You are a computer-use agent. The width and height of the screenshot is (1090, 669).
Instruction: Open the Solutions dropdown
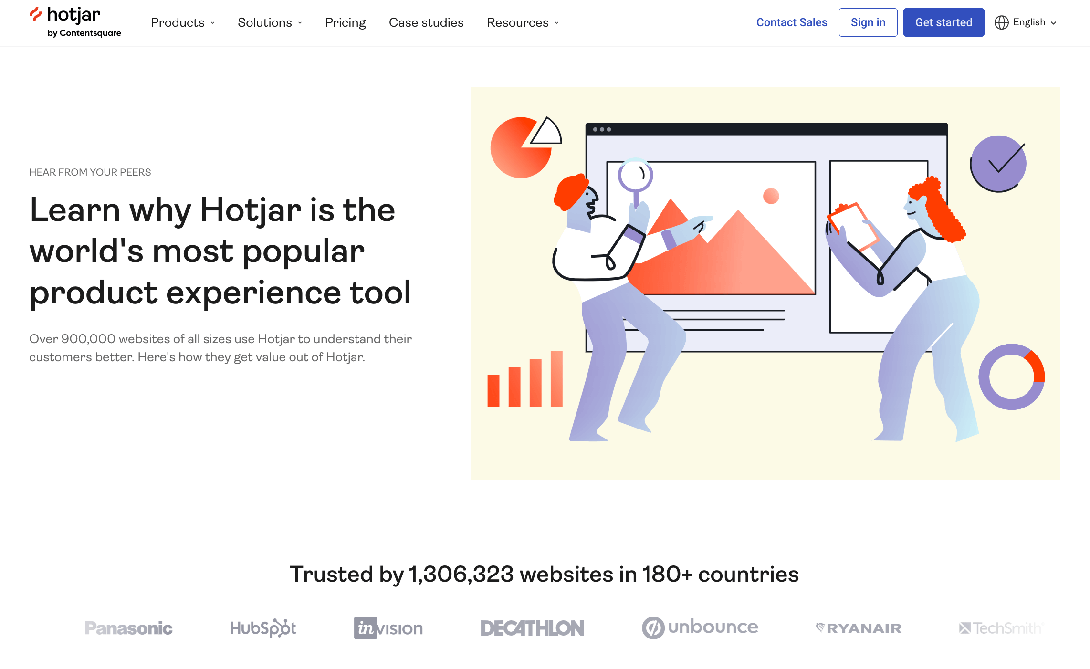tap(270, 22)
